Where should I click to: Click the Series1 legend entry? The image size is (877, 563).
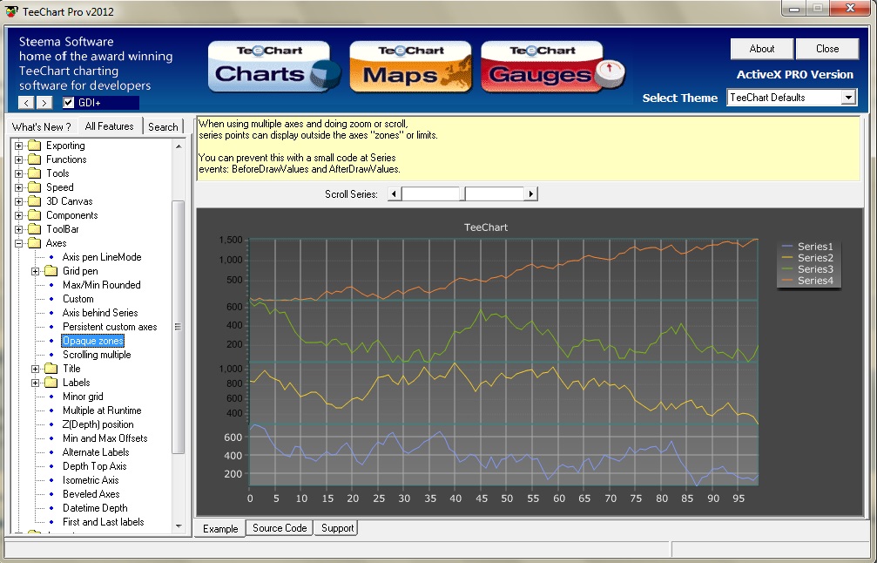pyautogui.click(x=807, y=247)
